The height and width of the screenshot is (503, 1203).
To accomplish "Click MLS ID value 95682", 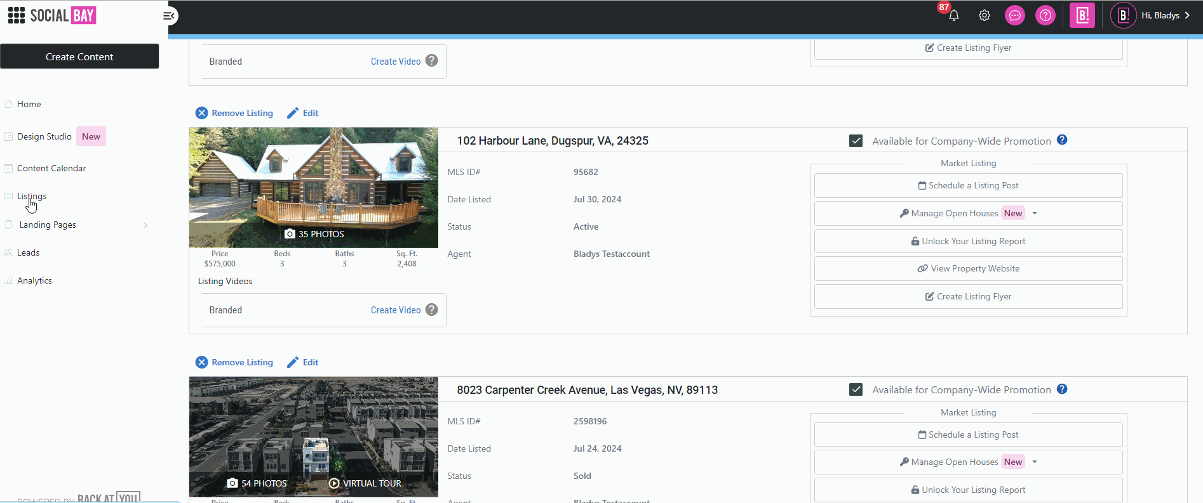I will (x=586, y=172).
